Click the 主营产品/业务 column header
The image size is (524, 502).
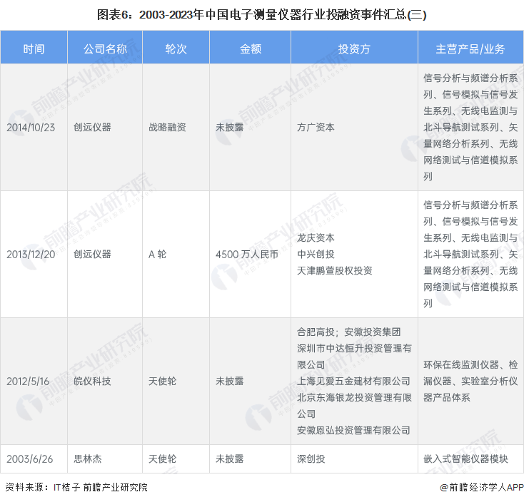[x=470, y=49]
